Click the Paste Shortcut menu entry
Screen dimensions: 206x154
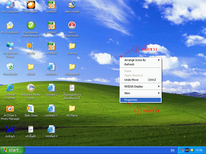point(141,75)
